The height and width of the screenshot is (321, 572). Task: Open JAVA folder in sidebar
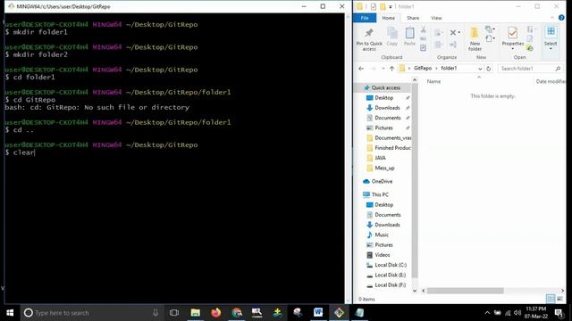380,158
